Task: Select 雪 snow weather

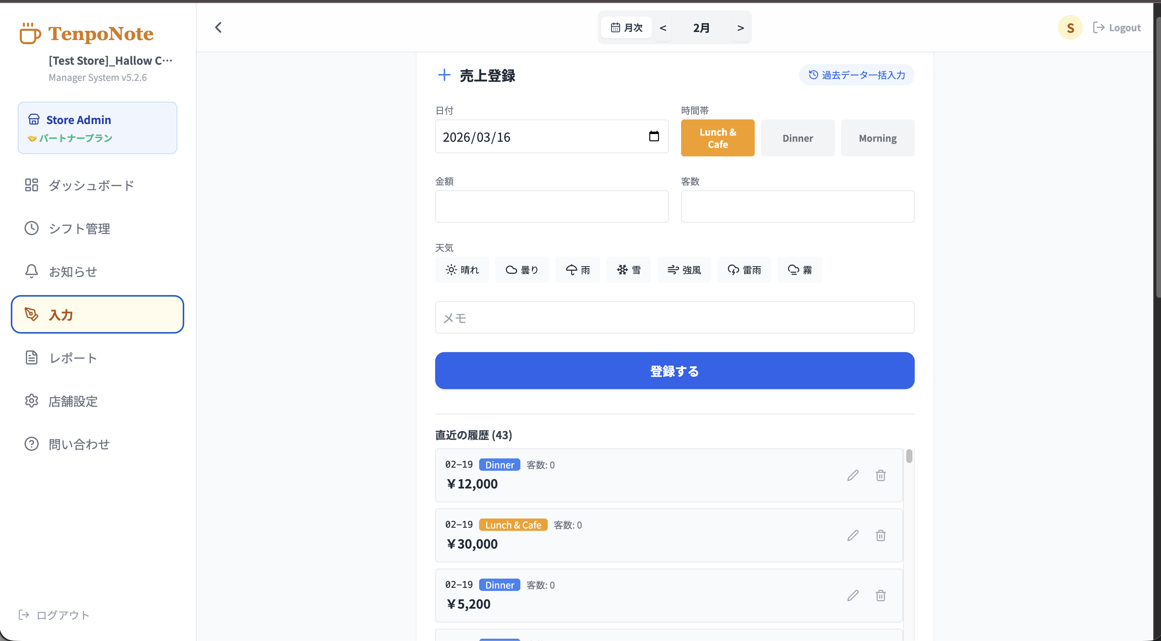Action: coord(629,270)
